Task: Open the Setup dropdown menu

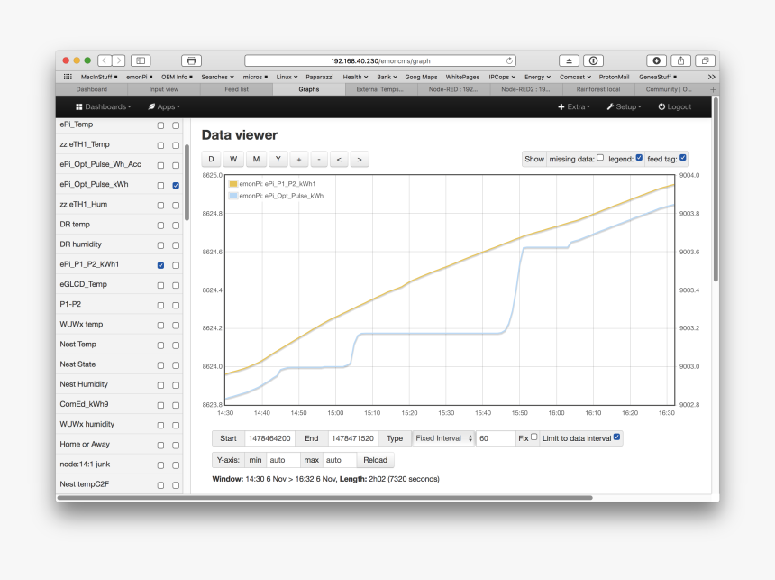Action: [x=625, y=106]
